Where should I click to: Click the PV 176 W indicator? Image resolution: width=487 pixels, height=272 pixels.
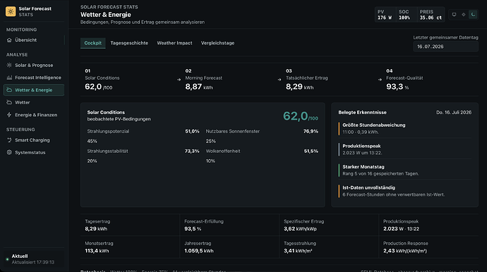(x=385, y=15)
